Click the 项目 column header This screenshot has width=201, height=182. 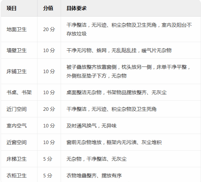point(11,8)
